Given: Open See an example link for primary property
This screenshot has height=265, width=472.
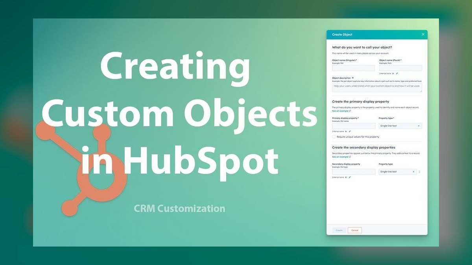Looking at the screenshot, I should coord(341,111).
